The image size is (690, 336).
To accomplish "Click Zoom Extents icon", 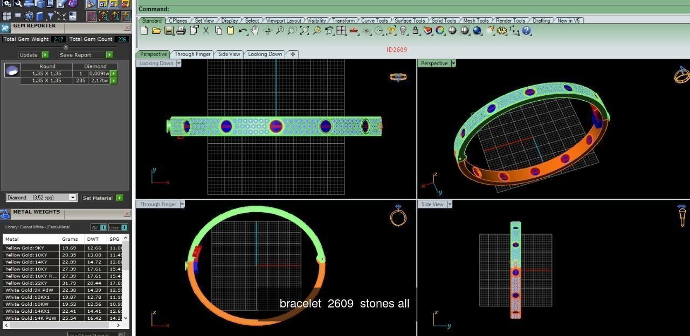I will [305, 31].
